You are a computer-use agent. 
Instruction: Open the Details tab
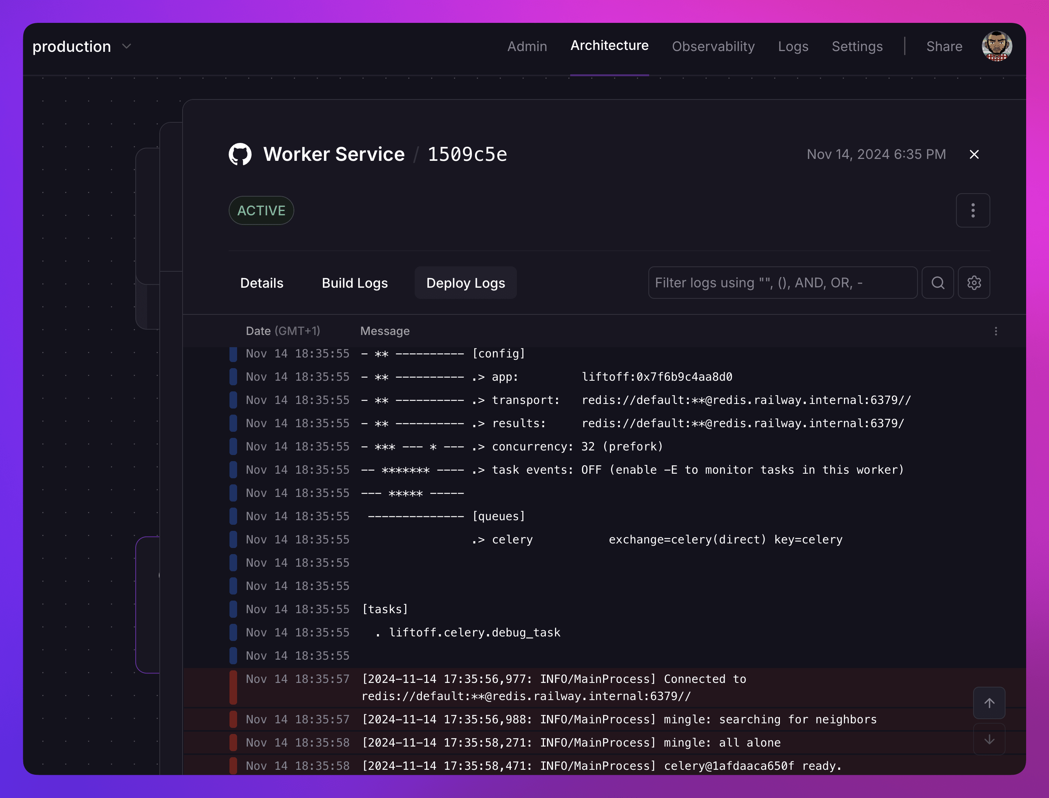coord(262,283)
